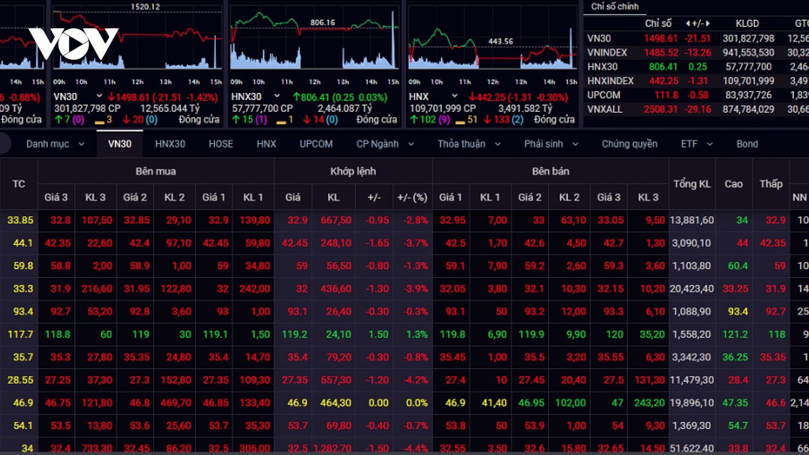Click the HNX30 value 806.41 in index list

pos(663,67)
